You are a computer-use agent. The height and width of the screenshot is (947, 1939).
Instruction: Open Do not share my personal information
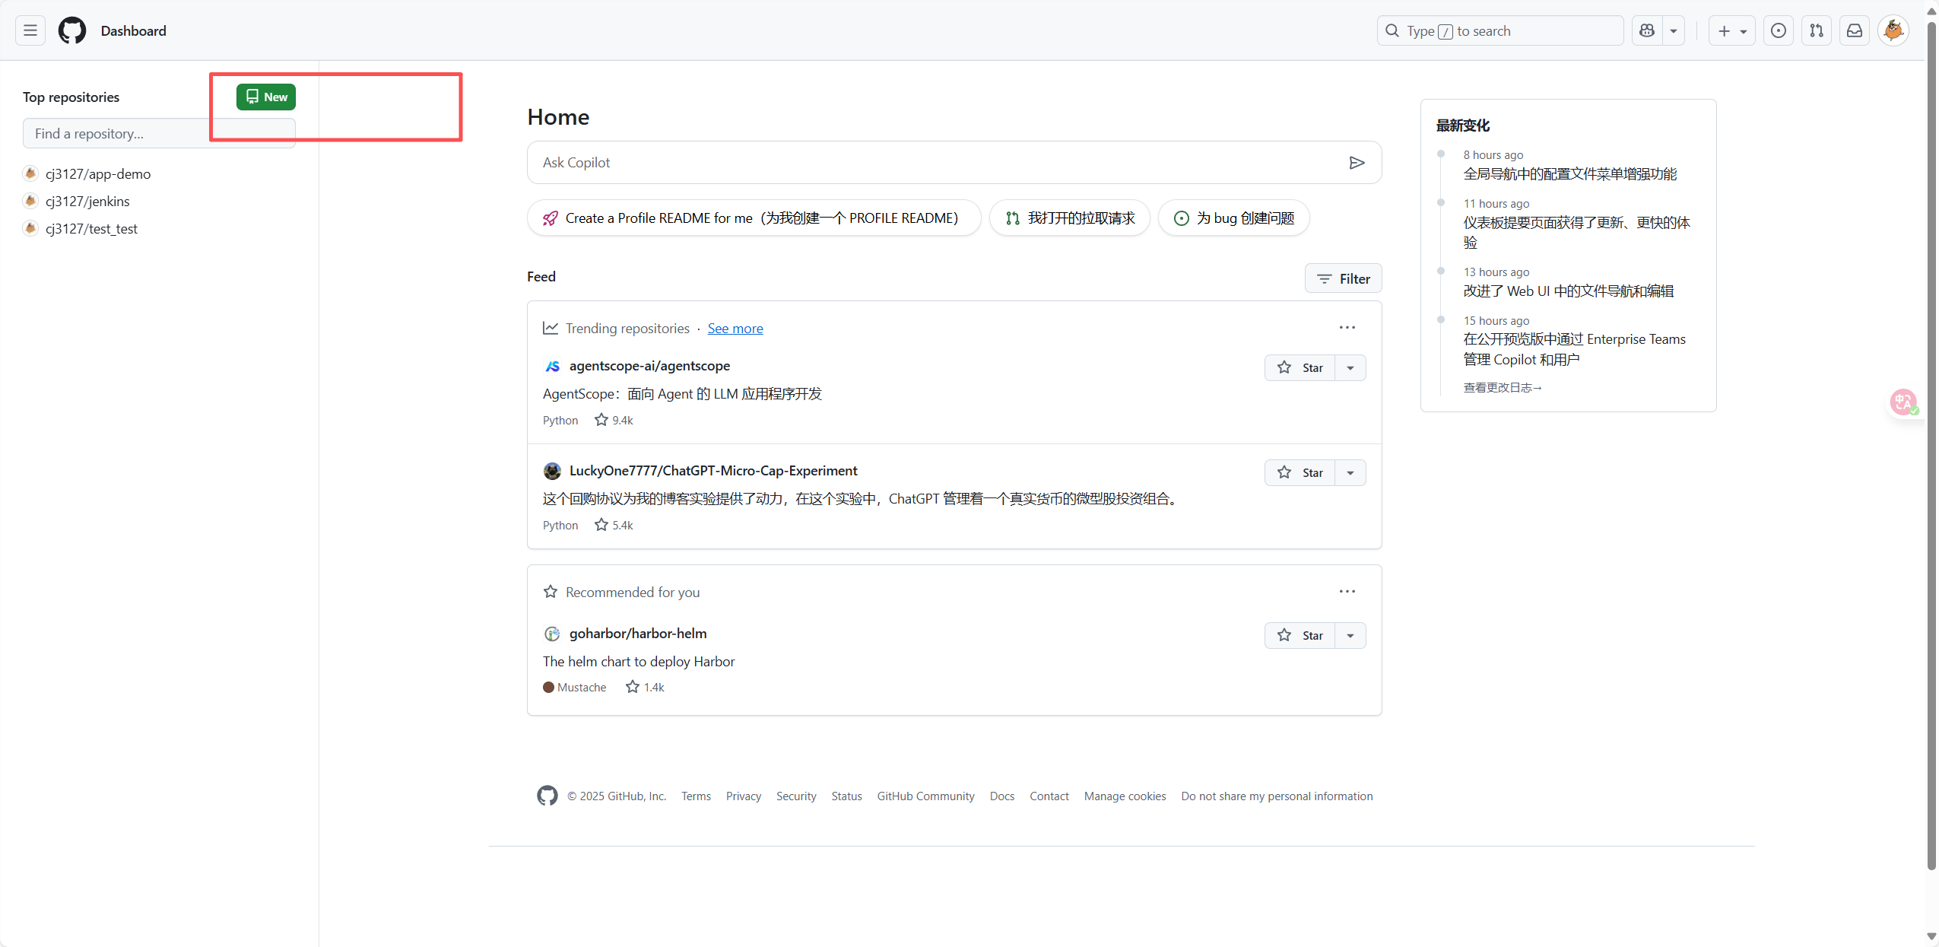(1277, 796)
